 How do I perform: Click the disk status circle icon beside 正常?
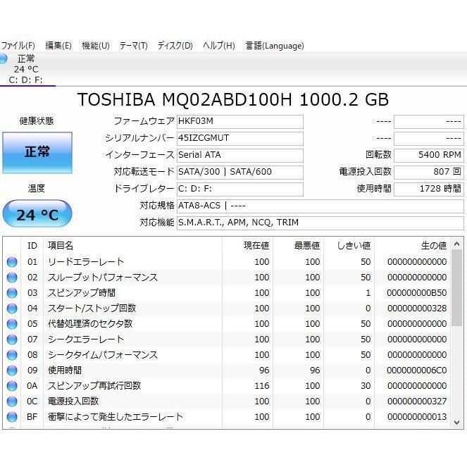(3, 58)
